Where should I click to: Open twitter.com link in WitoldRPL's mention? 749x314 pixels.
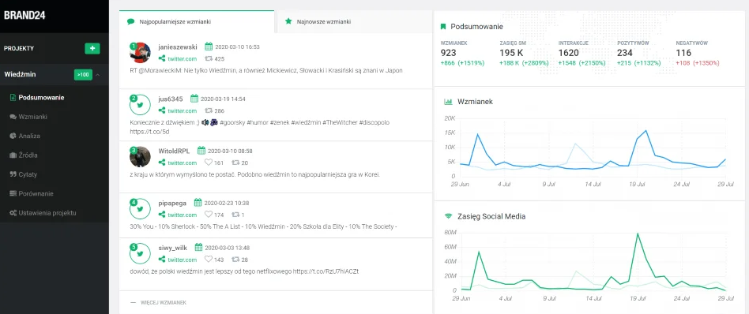click(x=182, y=163)
